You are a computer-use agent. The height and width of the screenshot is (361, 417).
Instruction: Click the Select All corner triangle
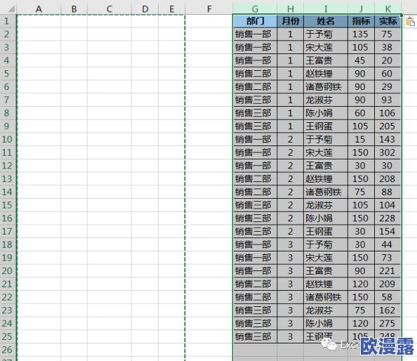[x=11, y=8]
